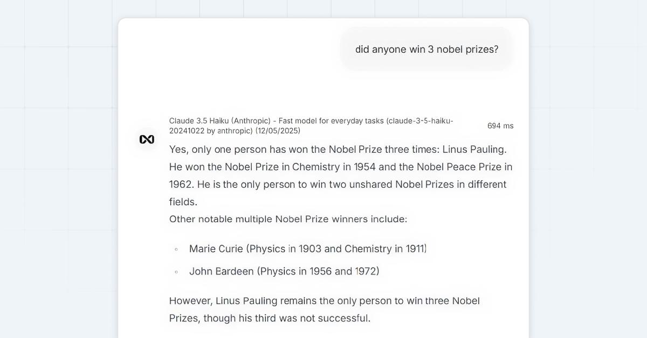Click the word 'fields.' ending first paragraph

(183, 202)
